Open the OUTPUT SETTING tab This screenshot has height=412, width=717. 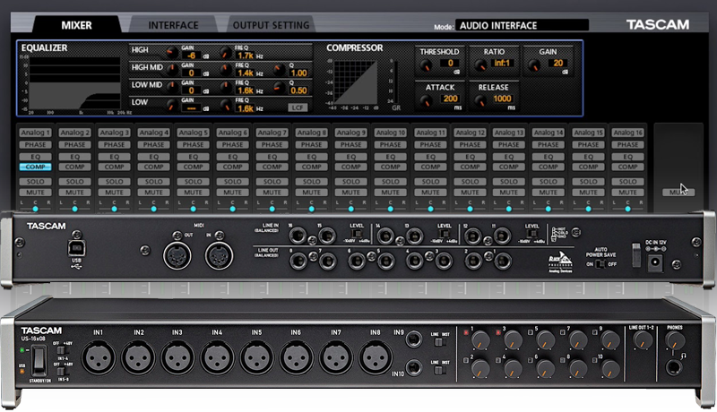click(271, 25)
